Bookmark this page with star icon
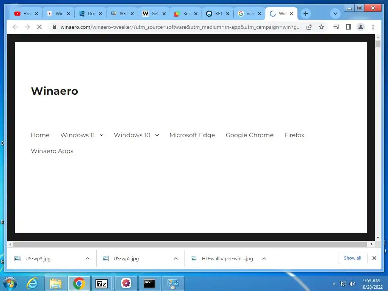The width and height of the screenshot is (388, 291). tap(321, 27)
